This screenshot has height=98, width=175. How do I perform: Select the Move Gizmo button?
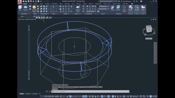(x=124, y=9)
